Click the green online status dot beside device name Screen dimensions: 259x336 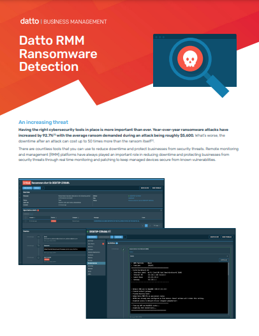pos(87,232)
